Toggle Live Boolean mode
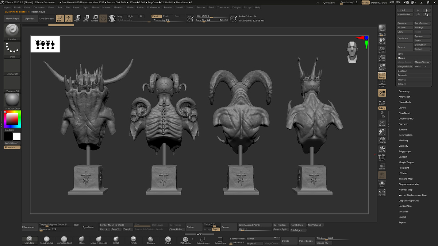The height and width of the screenshot is (246, 438). tap(46, 19)
